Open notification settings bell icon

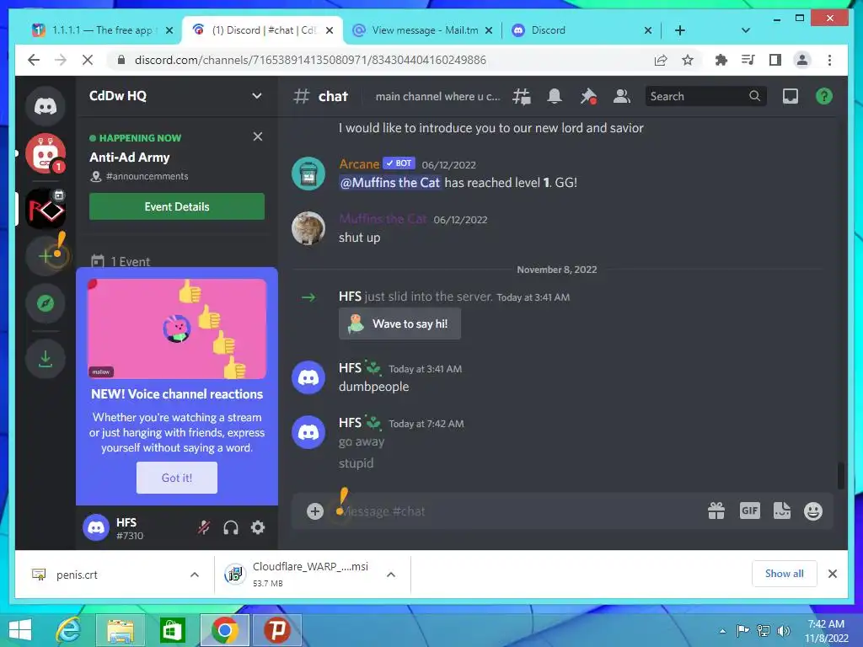555,96
